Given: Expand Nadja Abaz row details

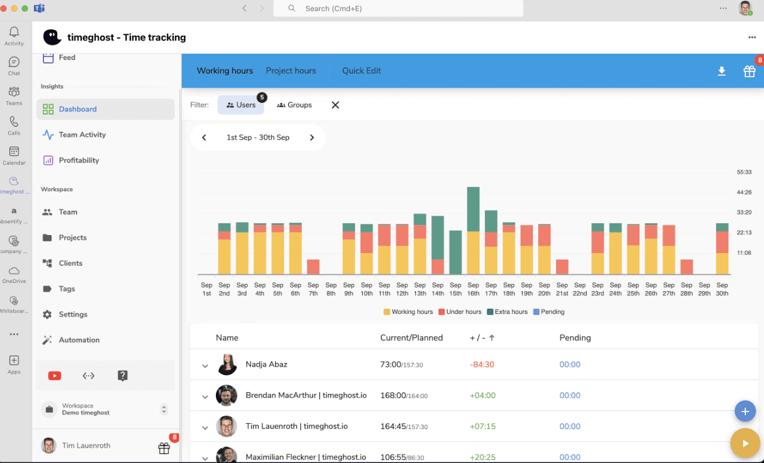Looking at the screenshot, I should point(205,366).
